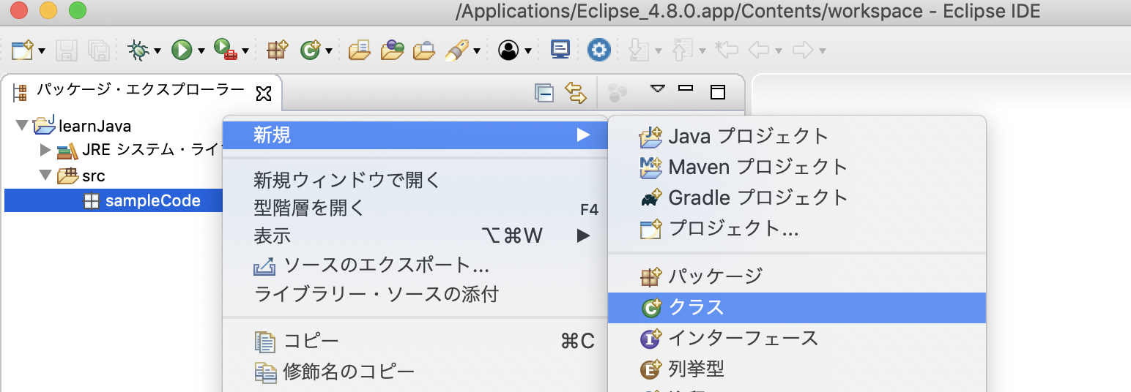Close the パッケージ・エクスプローラー view
Image resolution: width=1131 pixels, height=392 pixels.
(263, 92)
